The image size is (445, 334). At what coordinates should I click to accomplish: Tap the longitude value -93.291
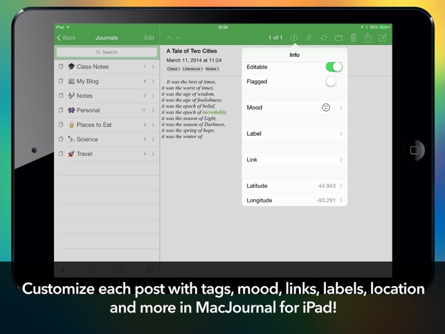coord(326,200)
